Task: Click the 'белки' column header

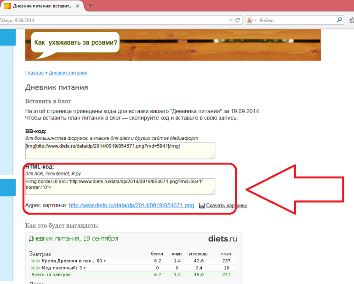Action: click(157, 254)
